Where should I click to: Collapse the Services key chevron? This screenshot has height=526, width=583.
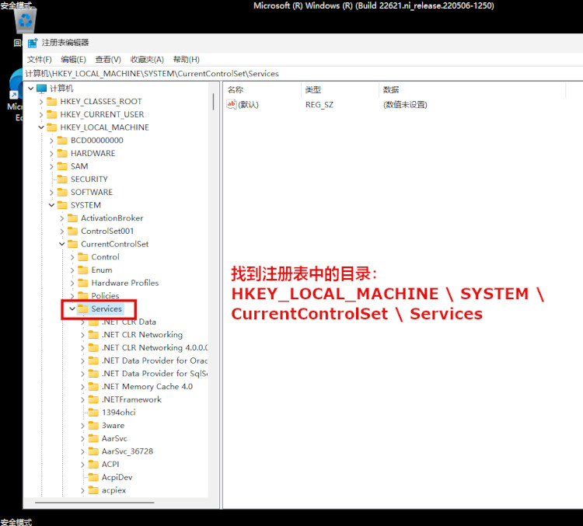coord(72,309)
